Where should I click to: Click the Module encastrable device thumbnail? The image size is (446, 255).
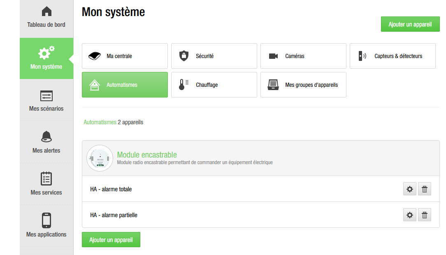click(x=100, y=158)
